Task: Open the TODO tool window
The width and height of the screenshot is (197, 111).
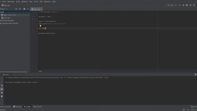Action: 38,107
